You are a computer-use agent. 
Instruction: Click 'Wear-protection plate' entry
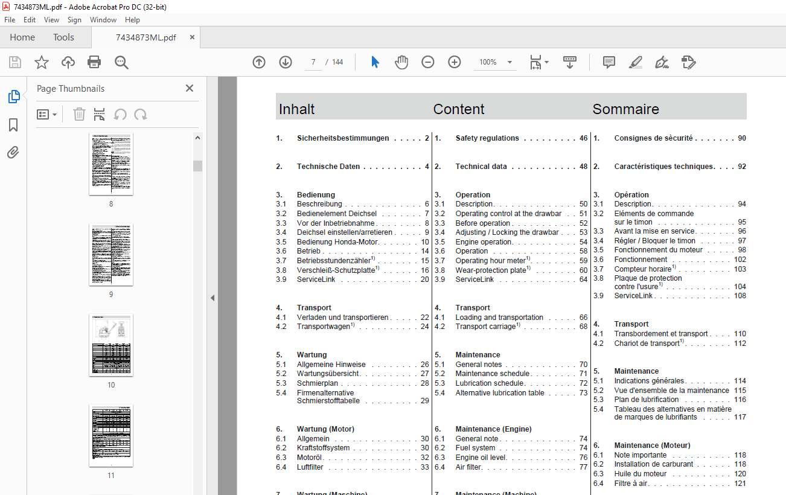pos(492,270)
